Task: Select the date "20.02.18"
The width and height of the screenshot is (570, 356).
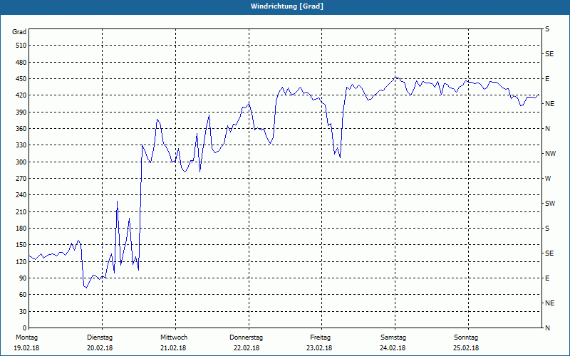Action: (100, 348)
